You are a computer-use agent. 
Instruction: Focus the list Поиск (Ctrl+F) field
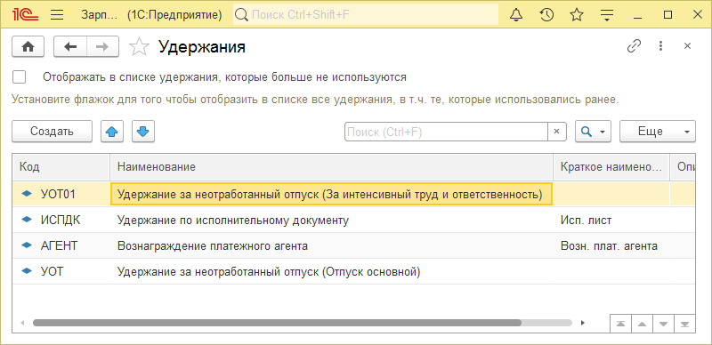coord(447,132)
